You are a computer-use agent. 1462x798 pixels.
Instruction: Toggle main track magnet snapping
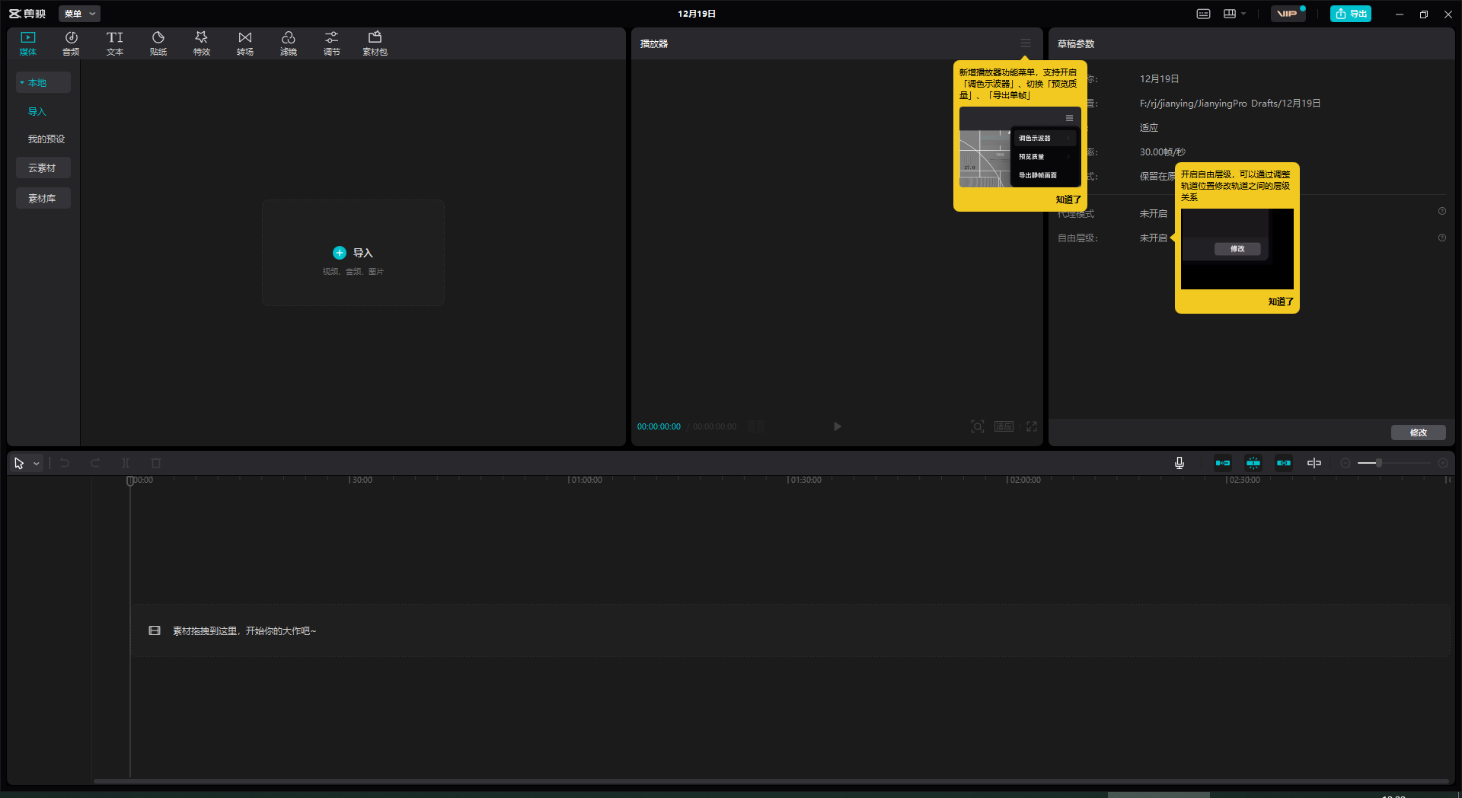(x=1223, y=463)
